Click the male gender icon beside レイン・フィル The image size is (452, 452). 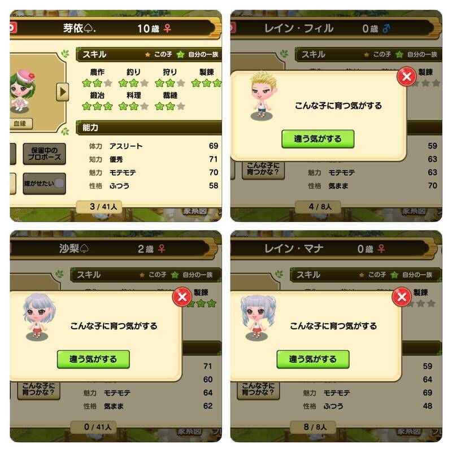pyautogui.click(x=386, y=28)
